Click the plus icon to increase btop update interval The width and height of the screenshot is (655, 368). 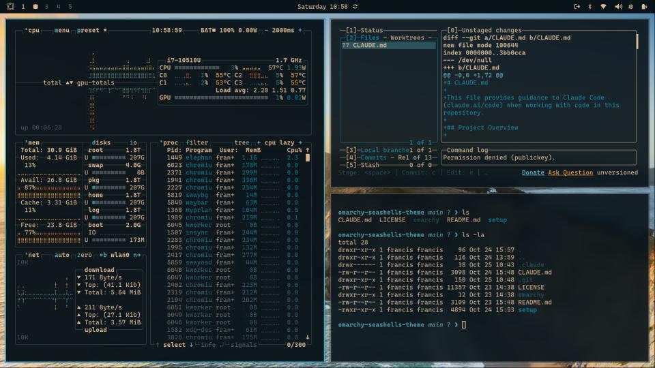300,31
